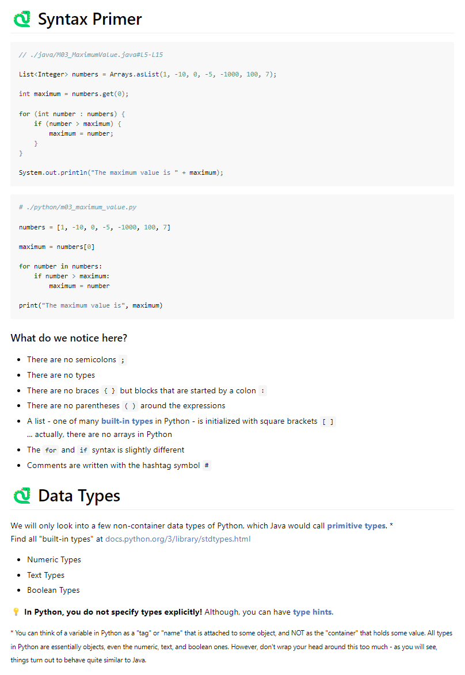Click the inline "for" code token
Screen dimensions: 465x675
(x=50, y=450)
